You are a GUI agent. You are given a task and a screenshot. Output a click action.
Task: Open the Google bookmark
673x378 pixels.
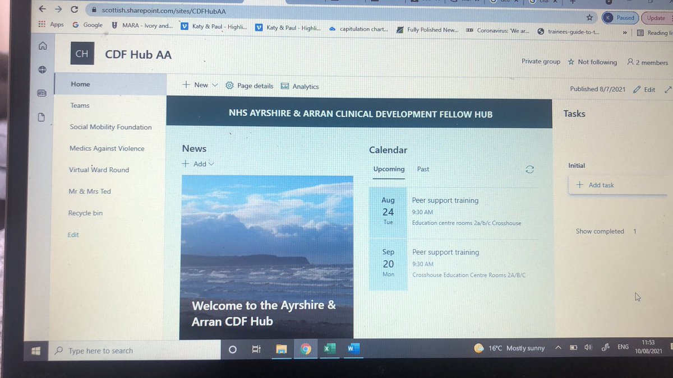pos(87,25)
